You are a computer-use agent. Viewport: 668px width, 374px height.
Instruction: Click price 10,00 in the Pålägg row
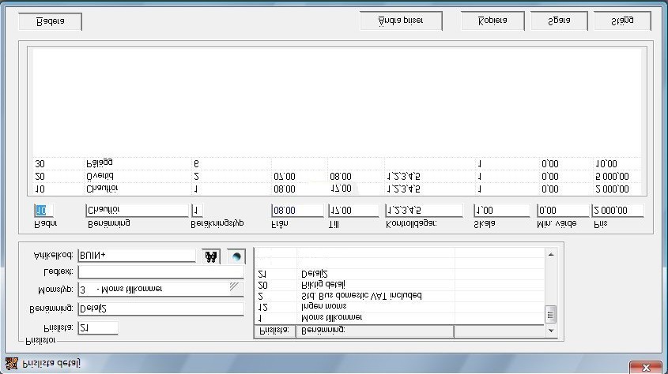pyautogui.click(x=606, y=163)
